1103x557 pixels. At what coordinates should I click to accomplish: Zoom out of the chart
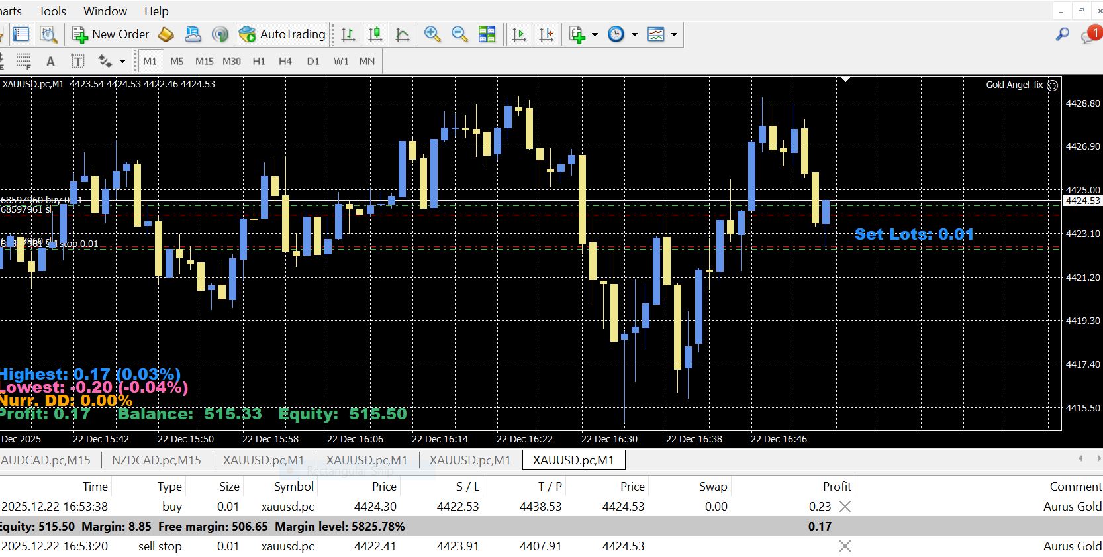click(x=459, y=34)
